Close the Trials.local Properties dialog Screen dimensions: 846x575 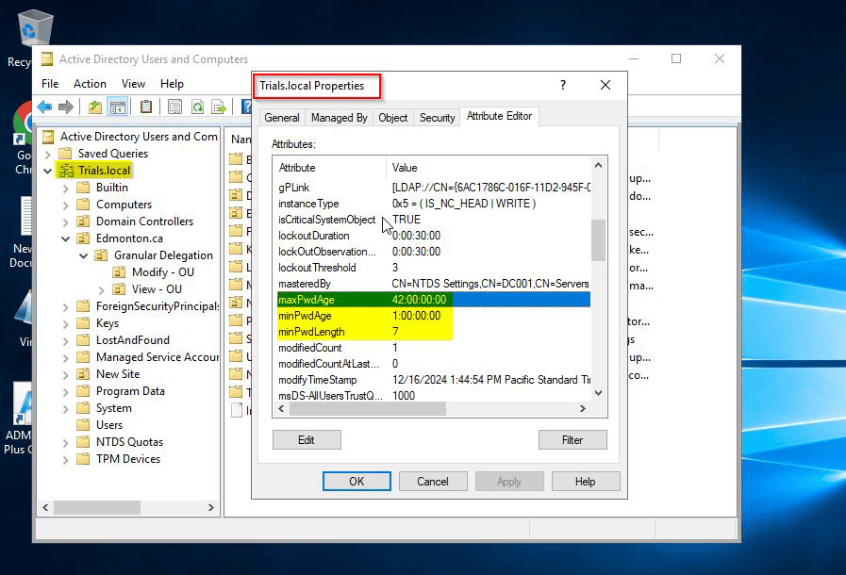point(605,85)
